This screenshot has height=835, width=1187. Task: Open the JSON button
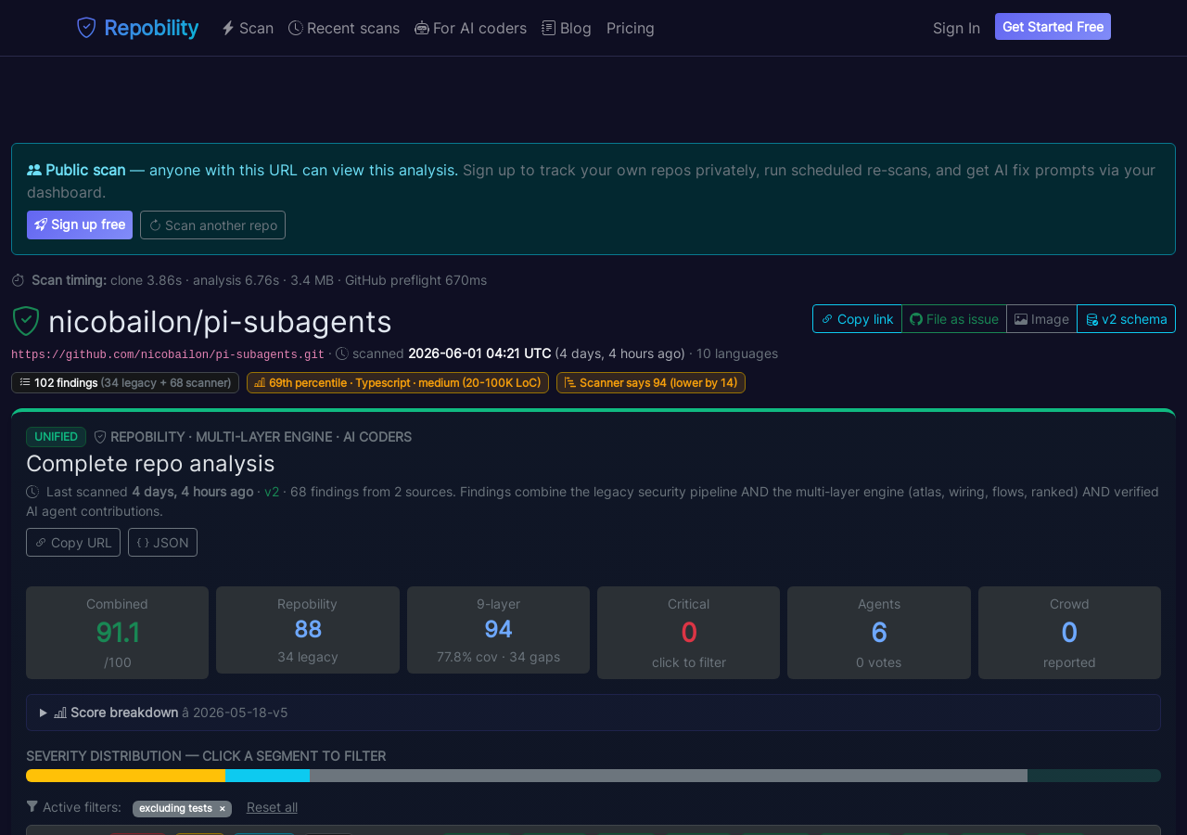[162, 542]
